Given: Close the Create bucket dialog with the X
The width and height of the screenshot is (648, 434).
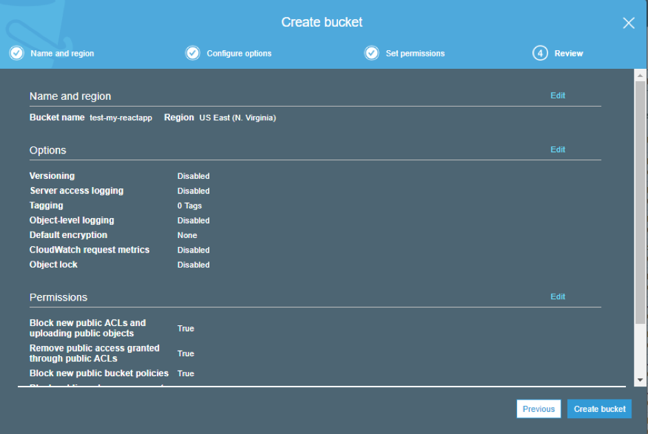Looking at the screenshot, I should pos(628,23).
